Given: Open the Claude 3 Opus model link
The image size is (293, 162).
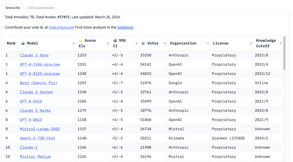Looking at the screenshot, I should pos(34,55).
